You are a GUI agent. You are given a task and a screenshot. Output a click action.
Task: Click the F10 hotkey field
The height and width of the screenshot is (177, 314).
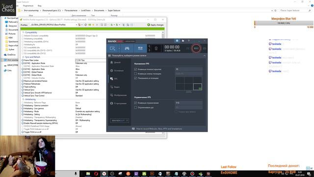click(x=188, y=103)
